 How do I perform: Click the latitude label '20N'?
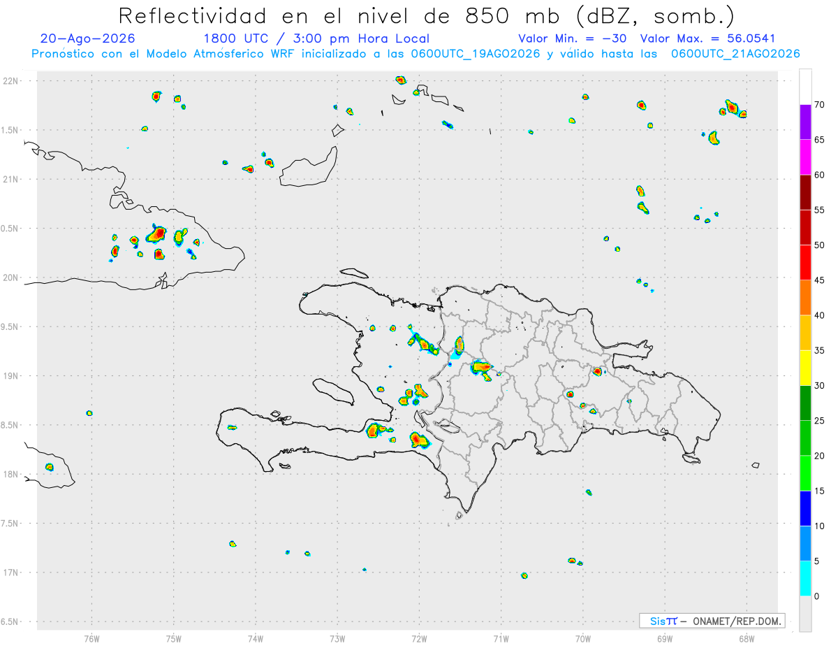(x=11, y=278)
